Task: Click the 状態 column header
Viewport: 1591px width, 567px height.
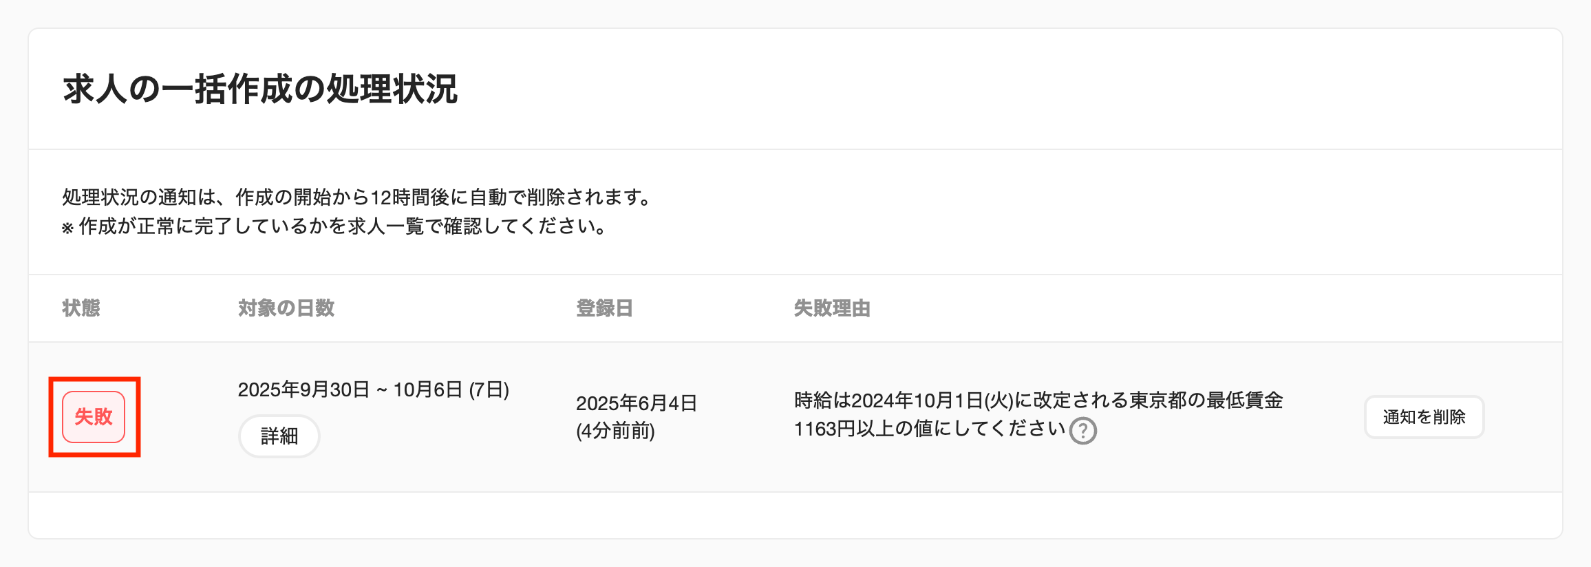Action: 81,308
